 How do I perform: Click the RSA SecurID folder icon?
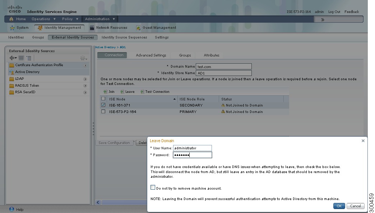11,92
